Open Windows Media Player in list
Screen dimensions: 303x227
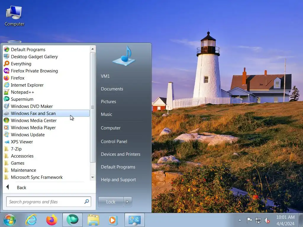tap(7, 128)
